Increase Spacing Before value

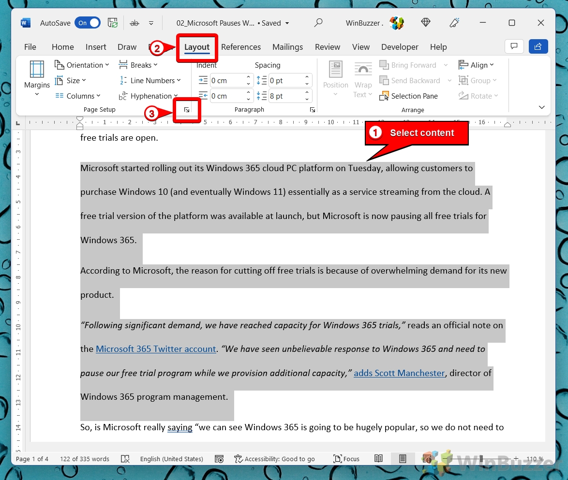(307, 77)
